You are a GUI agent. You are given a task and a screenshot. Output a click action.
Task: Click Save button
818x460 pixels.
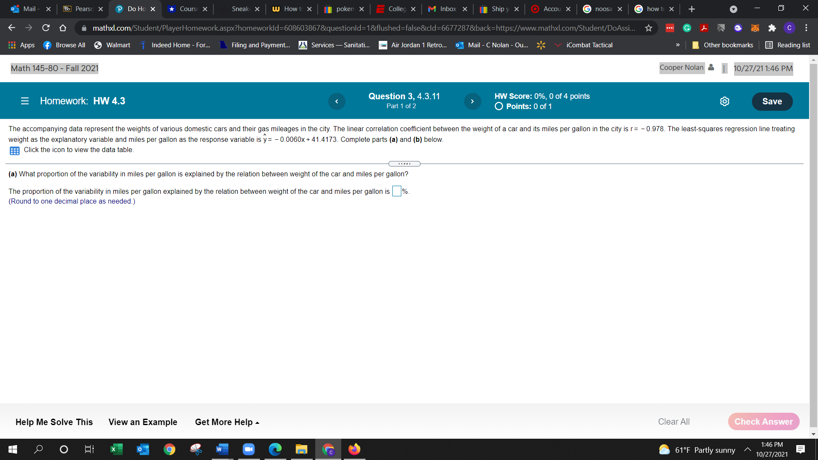772,101
